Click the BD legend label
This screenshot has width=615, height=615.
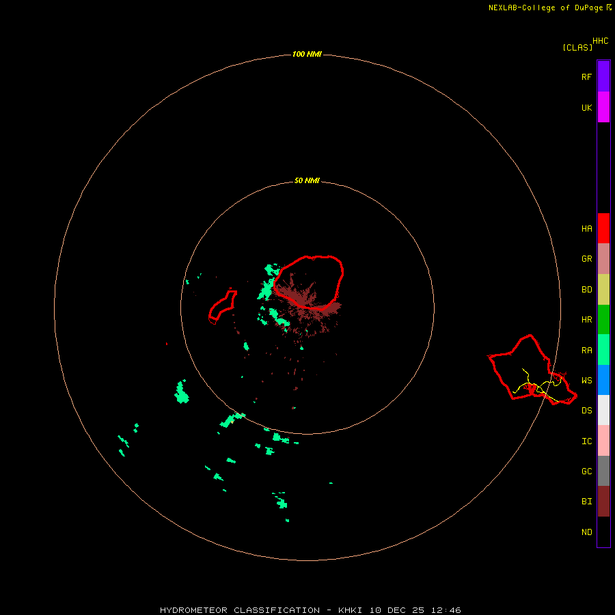point(586,290)
